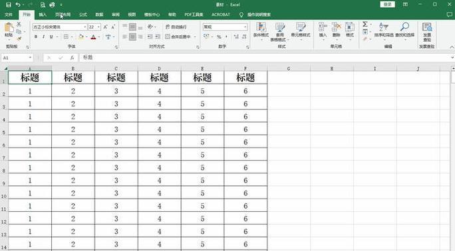455x251 pixels.
Task: Apply cell borders with the border icon
Action: [66, 37]
